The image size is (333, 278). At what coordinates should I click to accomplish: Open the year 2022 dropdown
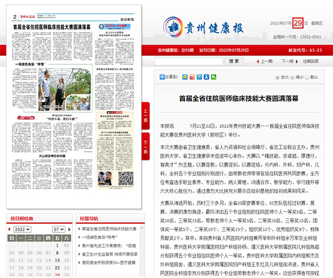coord(22,229)
